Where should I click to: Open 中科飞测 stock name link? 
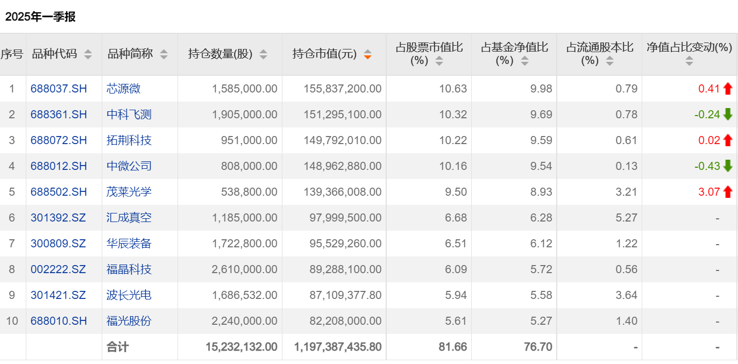click(x=129, y=115)
